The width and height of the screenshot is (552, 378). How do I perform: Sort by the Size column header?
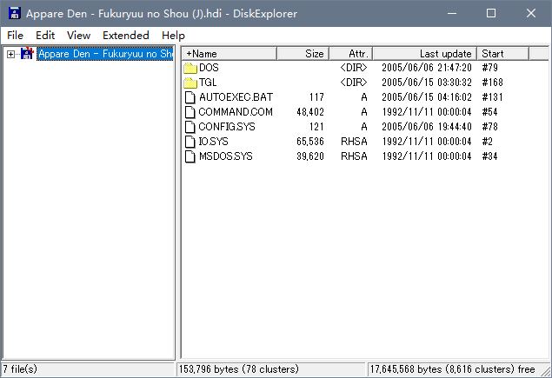coord(303,54)
